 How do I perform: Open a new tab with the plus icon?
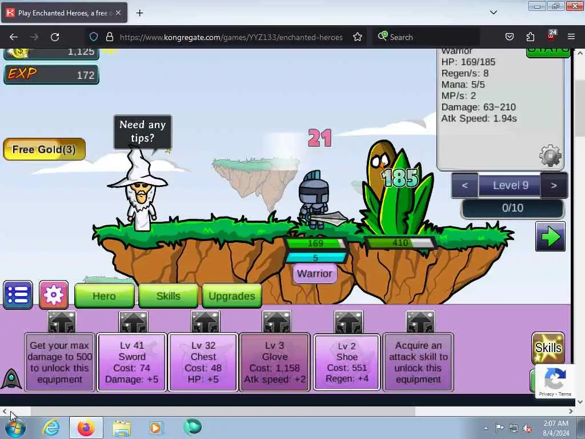tap(139, 13)
